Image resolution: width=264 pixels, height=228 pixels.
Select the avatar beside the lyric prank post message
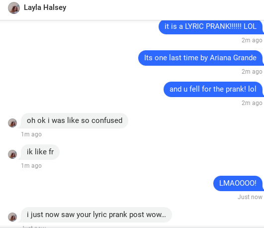coord(12,217)
